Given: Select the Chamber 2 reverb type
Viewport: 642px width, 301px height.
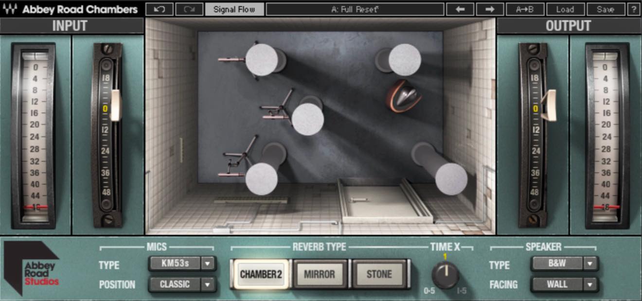Looking at the screenshot, I should 260,274.
